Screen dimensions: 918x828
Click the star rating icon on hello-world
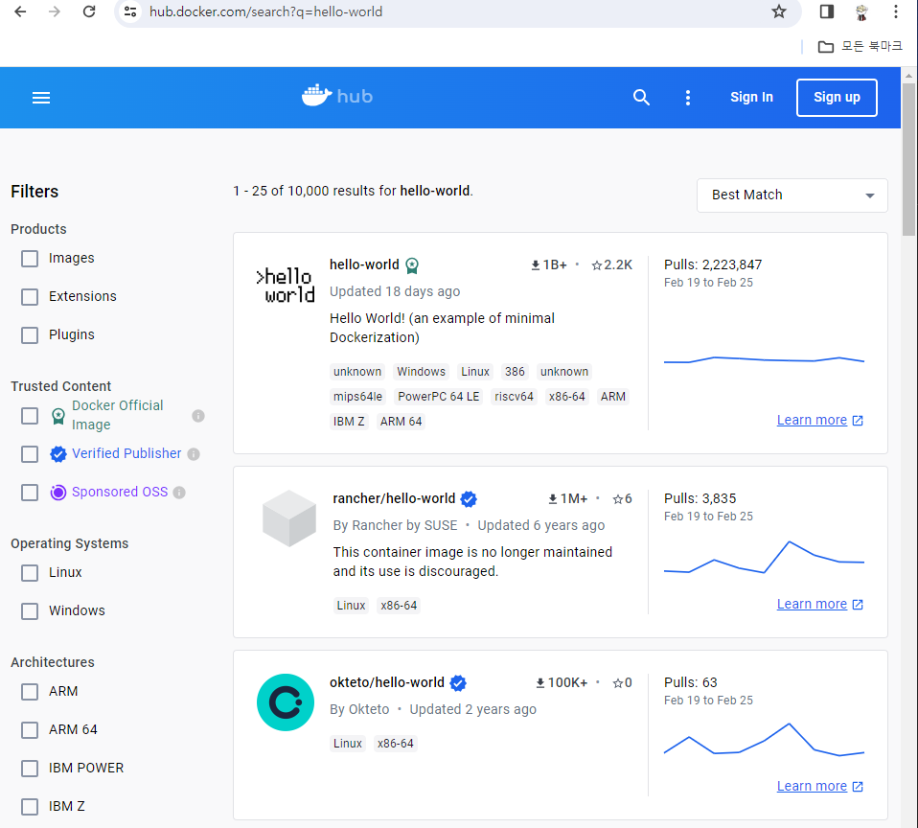(x=597, y=265)
